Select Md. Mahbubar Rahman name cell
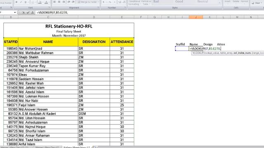Viewport: 264px width, 148px height. [x=48, y=53]
